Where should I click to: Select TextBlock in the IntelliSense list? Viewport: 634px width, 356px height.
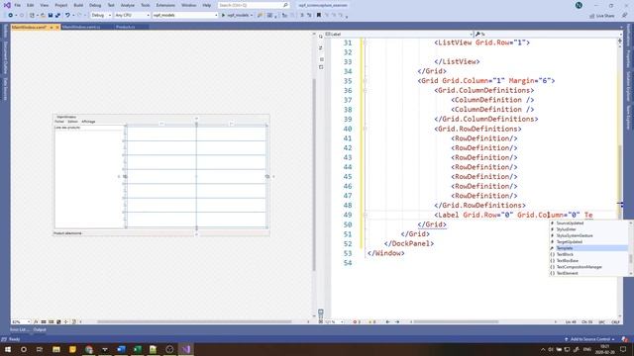[588, 255]
